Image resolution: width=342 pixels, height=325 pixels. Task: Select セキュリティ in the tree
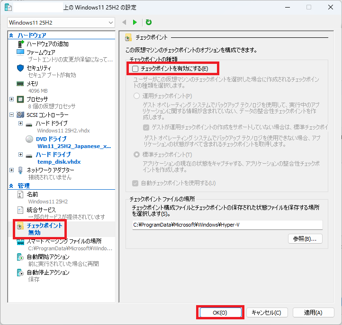pyautogui.click(x=39, y=68)
